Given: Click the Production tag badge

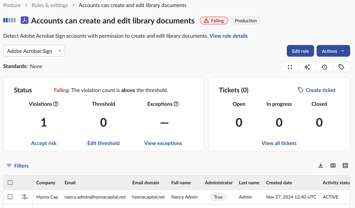Looking at the screenshot, I should 246,21.
